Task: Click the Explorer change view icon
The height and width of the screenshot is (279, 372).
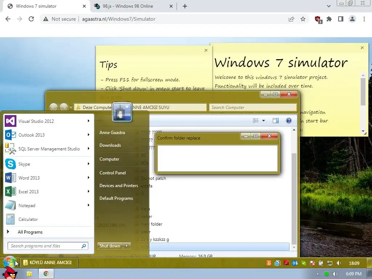Action: tap(255, 121)
